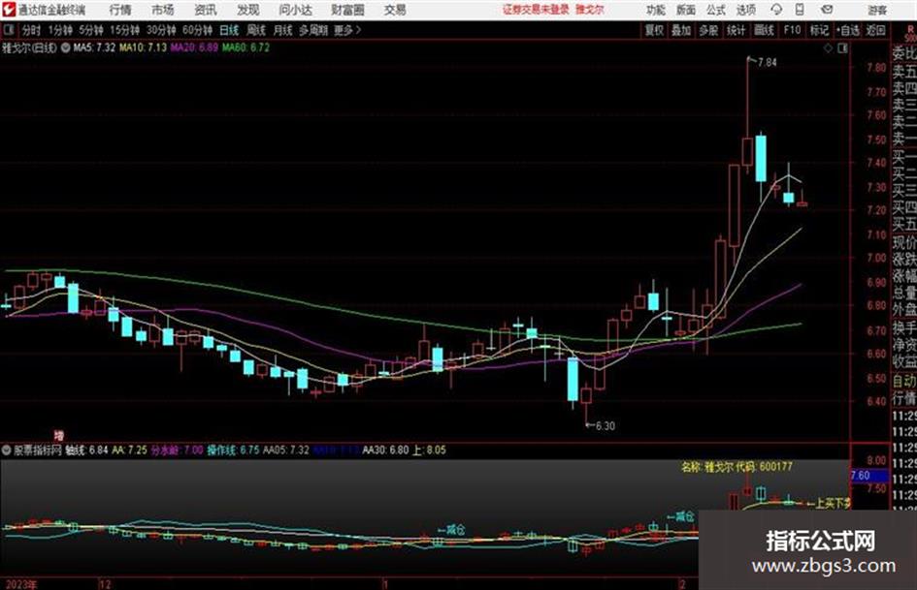Toggle the 自选 watchlist marker

tap(848, 30)
